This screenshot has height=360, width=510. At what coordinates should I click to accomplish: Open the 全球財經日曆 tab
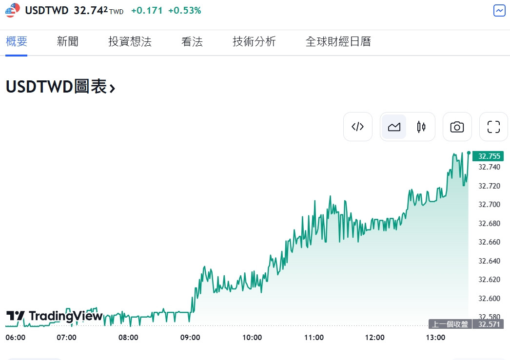coord(338,41)
